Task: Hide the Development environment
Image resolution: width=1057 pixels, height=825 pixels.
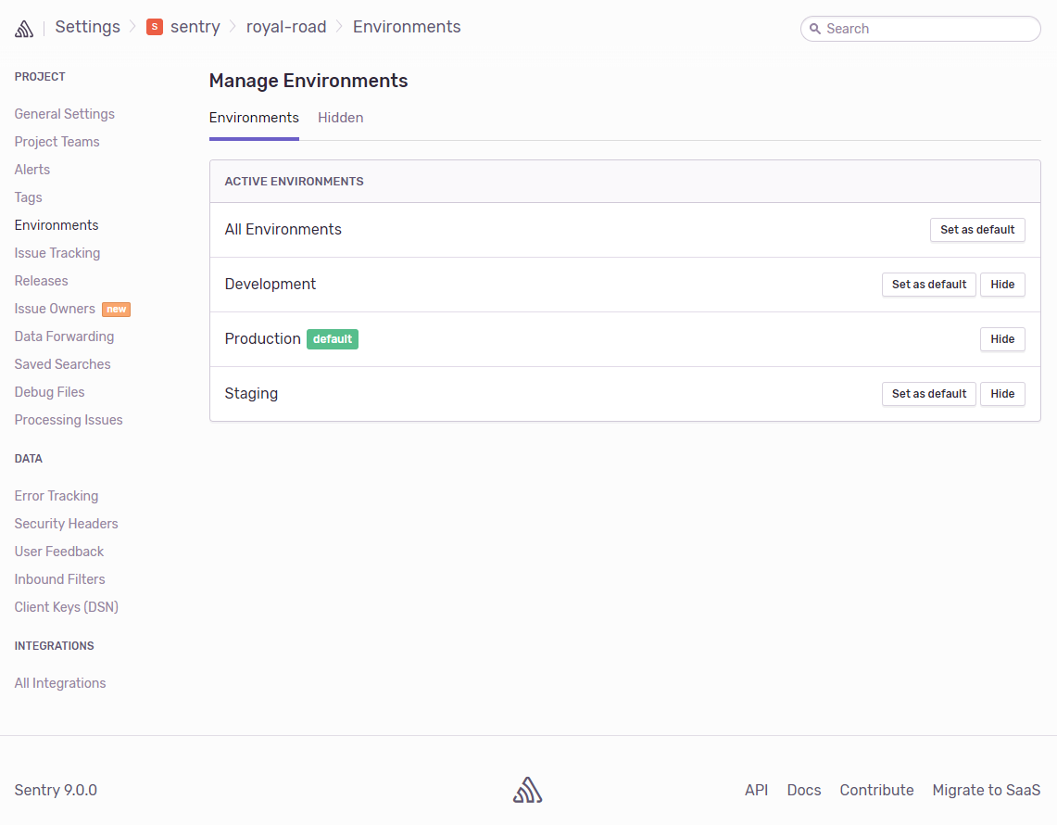Action: (x=1002, y=285)
